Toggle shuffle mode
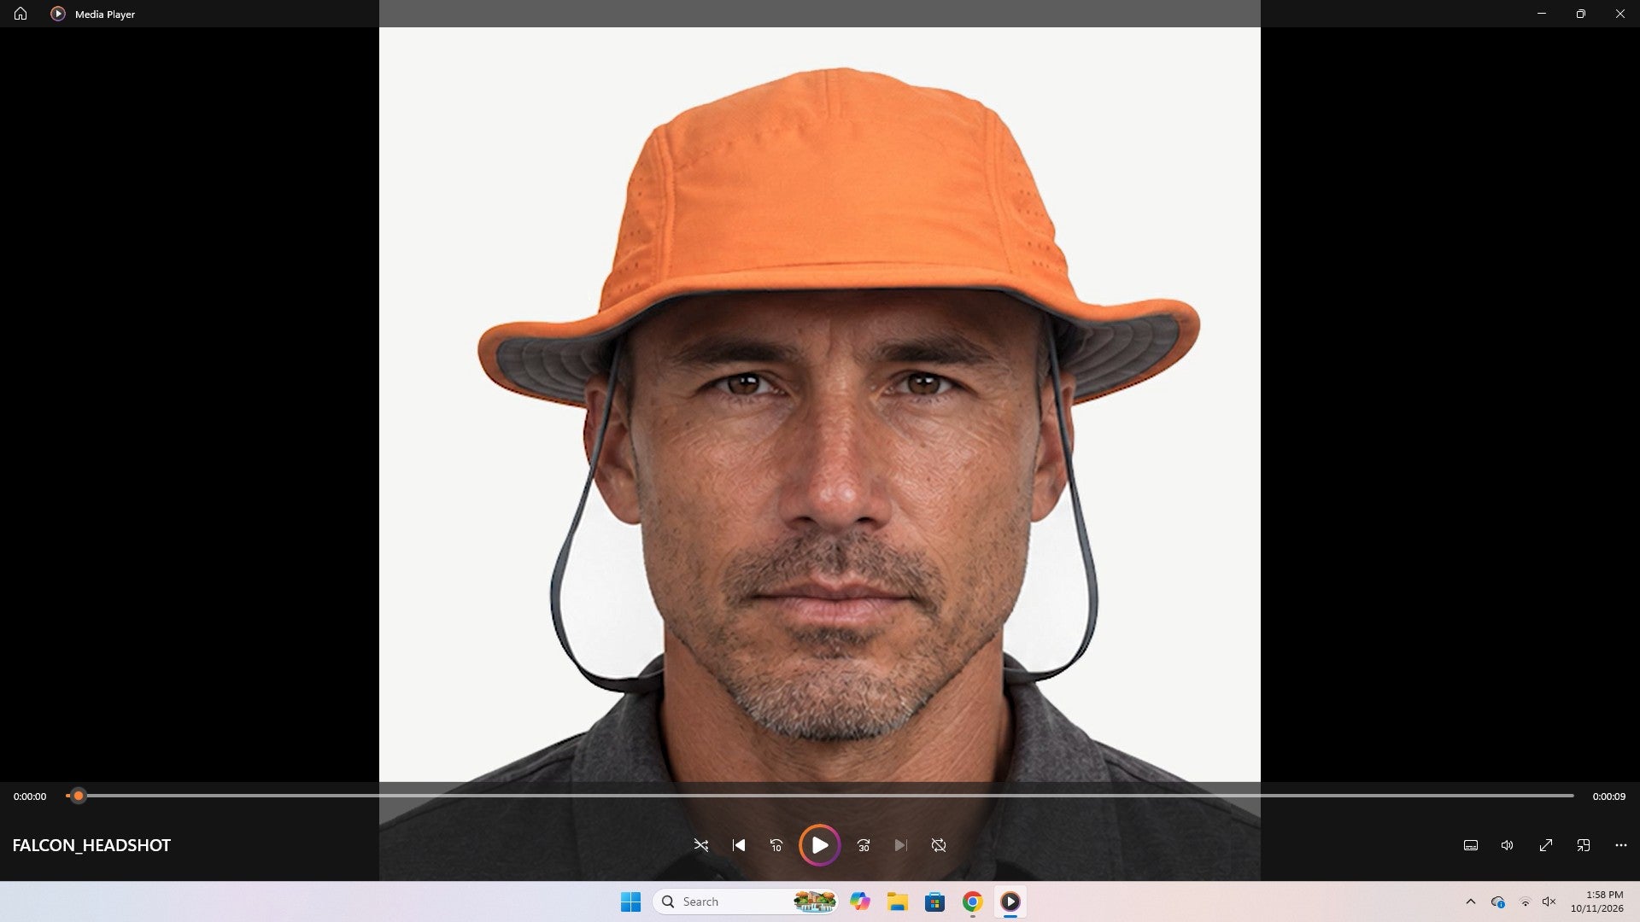 pos(700,845)
